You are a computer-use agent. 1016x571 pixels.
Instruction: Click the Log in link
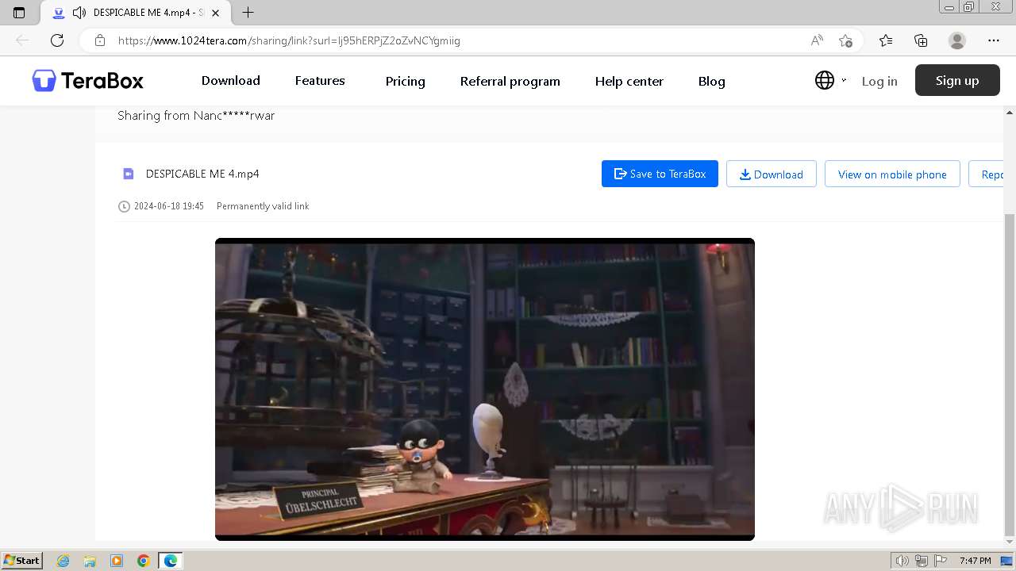[x=879, y=81]
